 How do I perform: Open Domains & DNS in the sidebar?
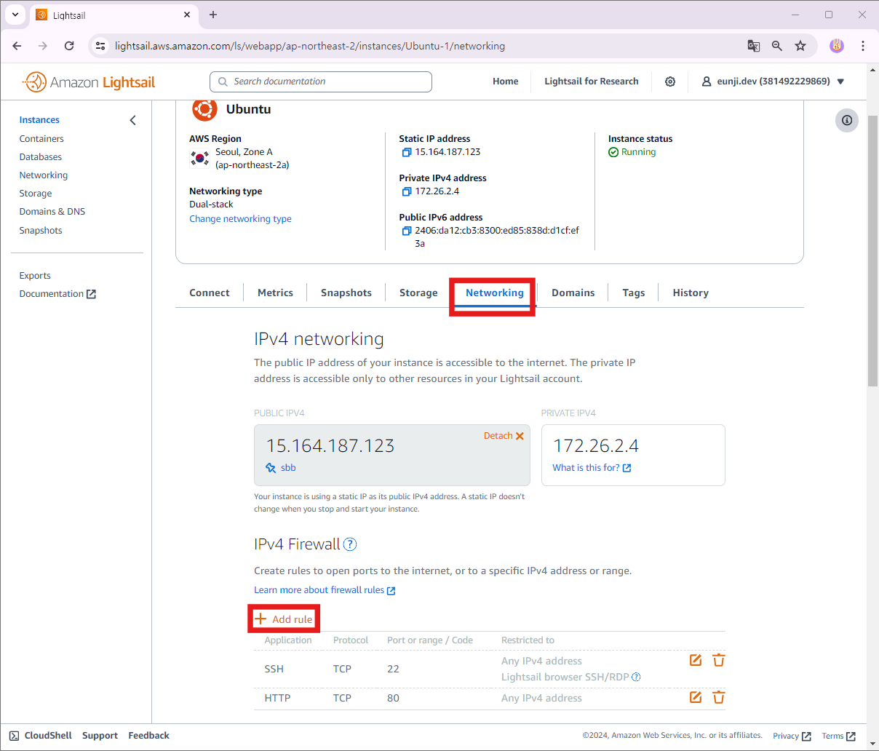click(x=52, y=212)
